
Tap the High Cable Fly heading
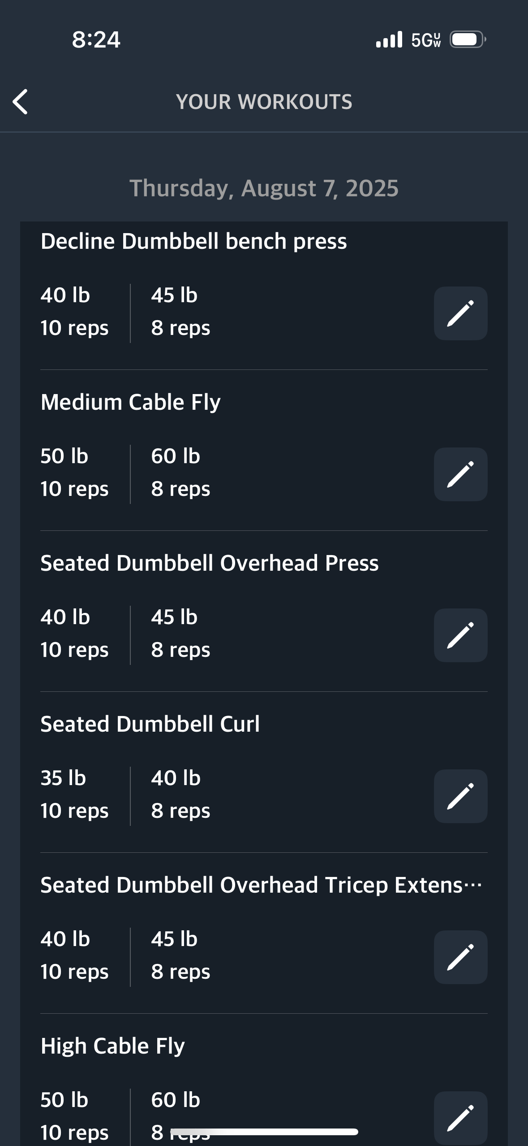pos(112,1046)
